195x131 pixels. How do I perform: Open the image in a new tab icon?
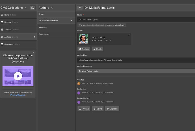tap(129, 35)
